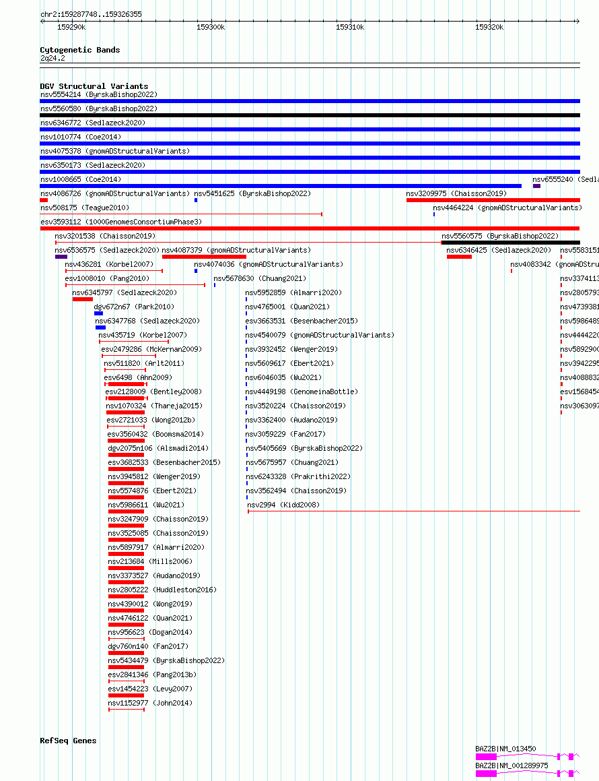Screen dimensions: 599x781
Task: Click nsv213684 (Mills2006) label
Action: 150,561
